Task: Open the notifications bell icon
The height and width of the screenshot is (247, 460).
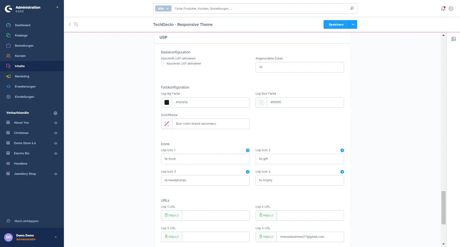Action: coord(443,9)
